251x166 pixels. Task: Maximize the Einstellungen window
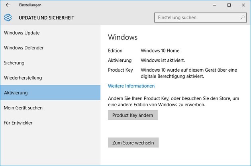coord(229,5)
